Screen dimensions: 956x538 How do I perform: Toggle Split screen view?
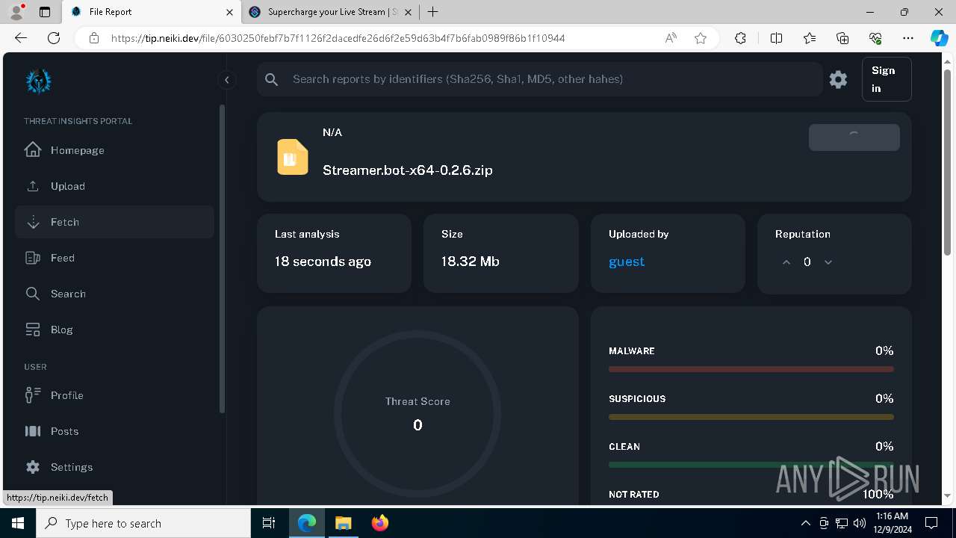point(776,38)
